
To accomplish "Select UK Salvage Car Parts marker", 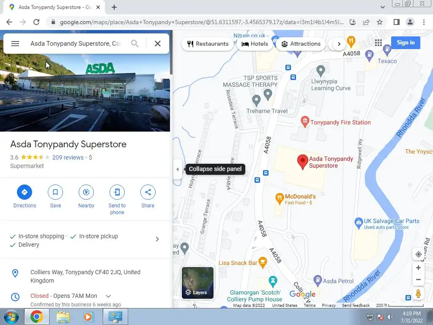I will [x=359, y=223].
